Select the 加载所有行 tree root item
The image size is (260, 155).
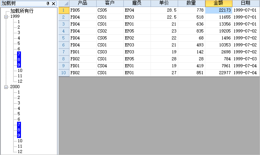tap(21, 11)
